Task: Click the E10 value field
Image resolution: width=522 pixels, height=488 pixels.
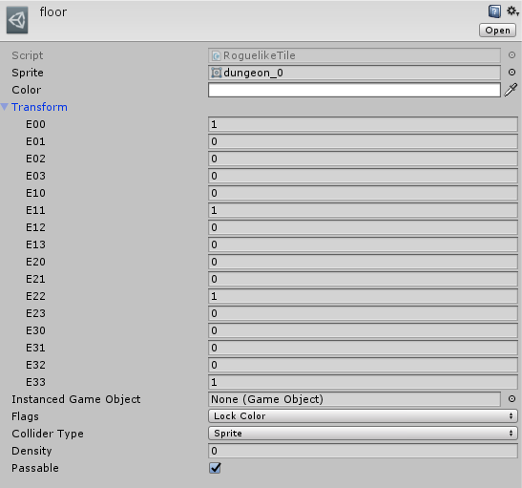Action: 363,193
